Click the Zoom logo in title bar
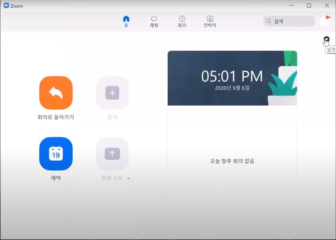This screenshot has width=336, height=240. tap(6, 6)
